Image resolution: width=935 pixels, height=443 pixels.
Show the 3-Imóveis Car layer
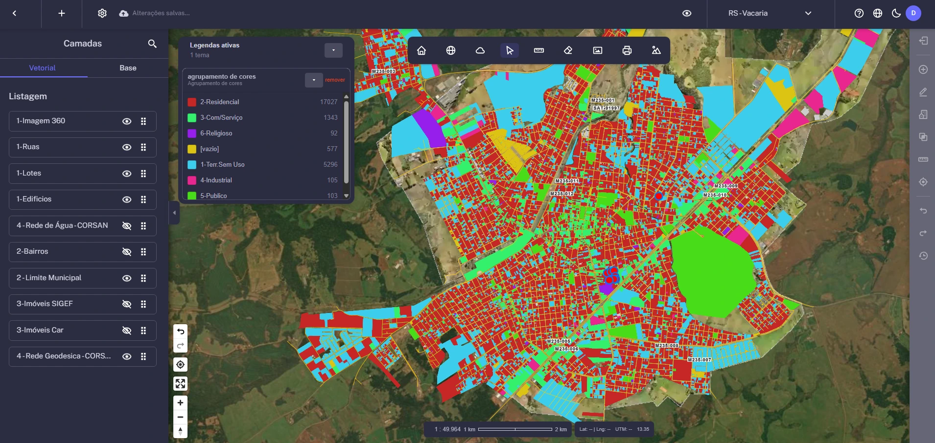click(x=127, y=331)
